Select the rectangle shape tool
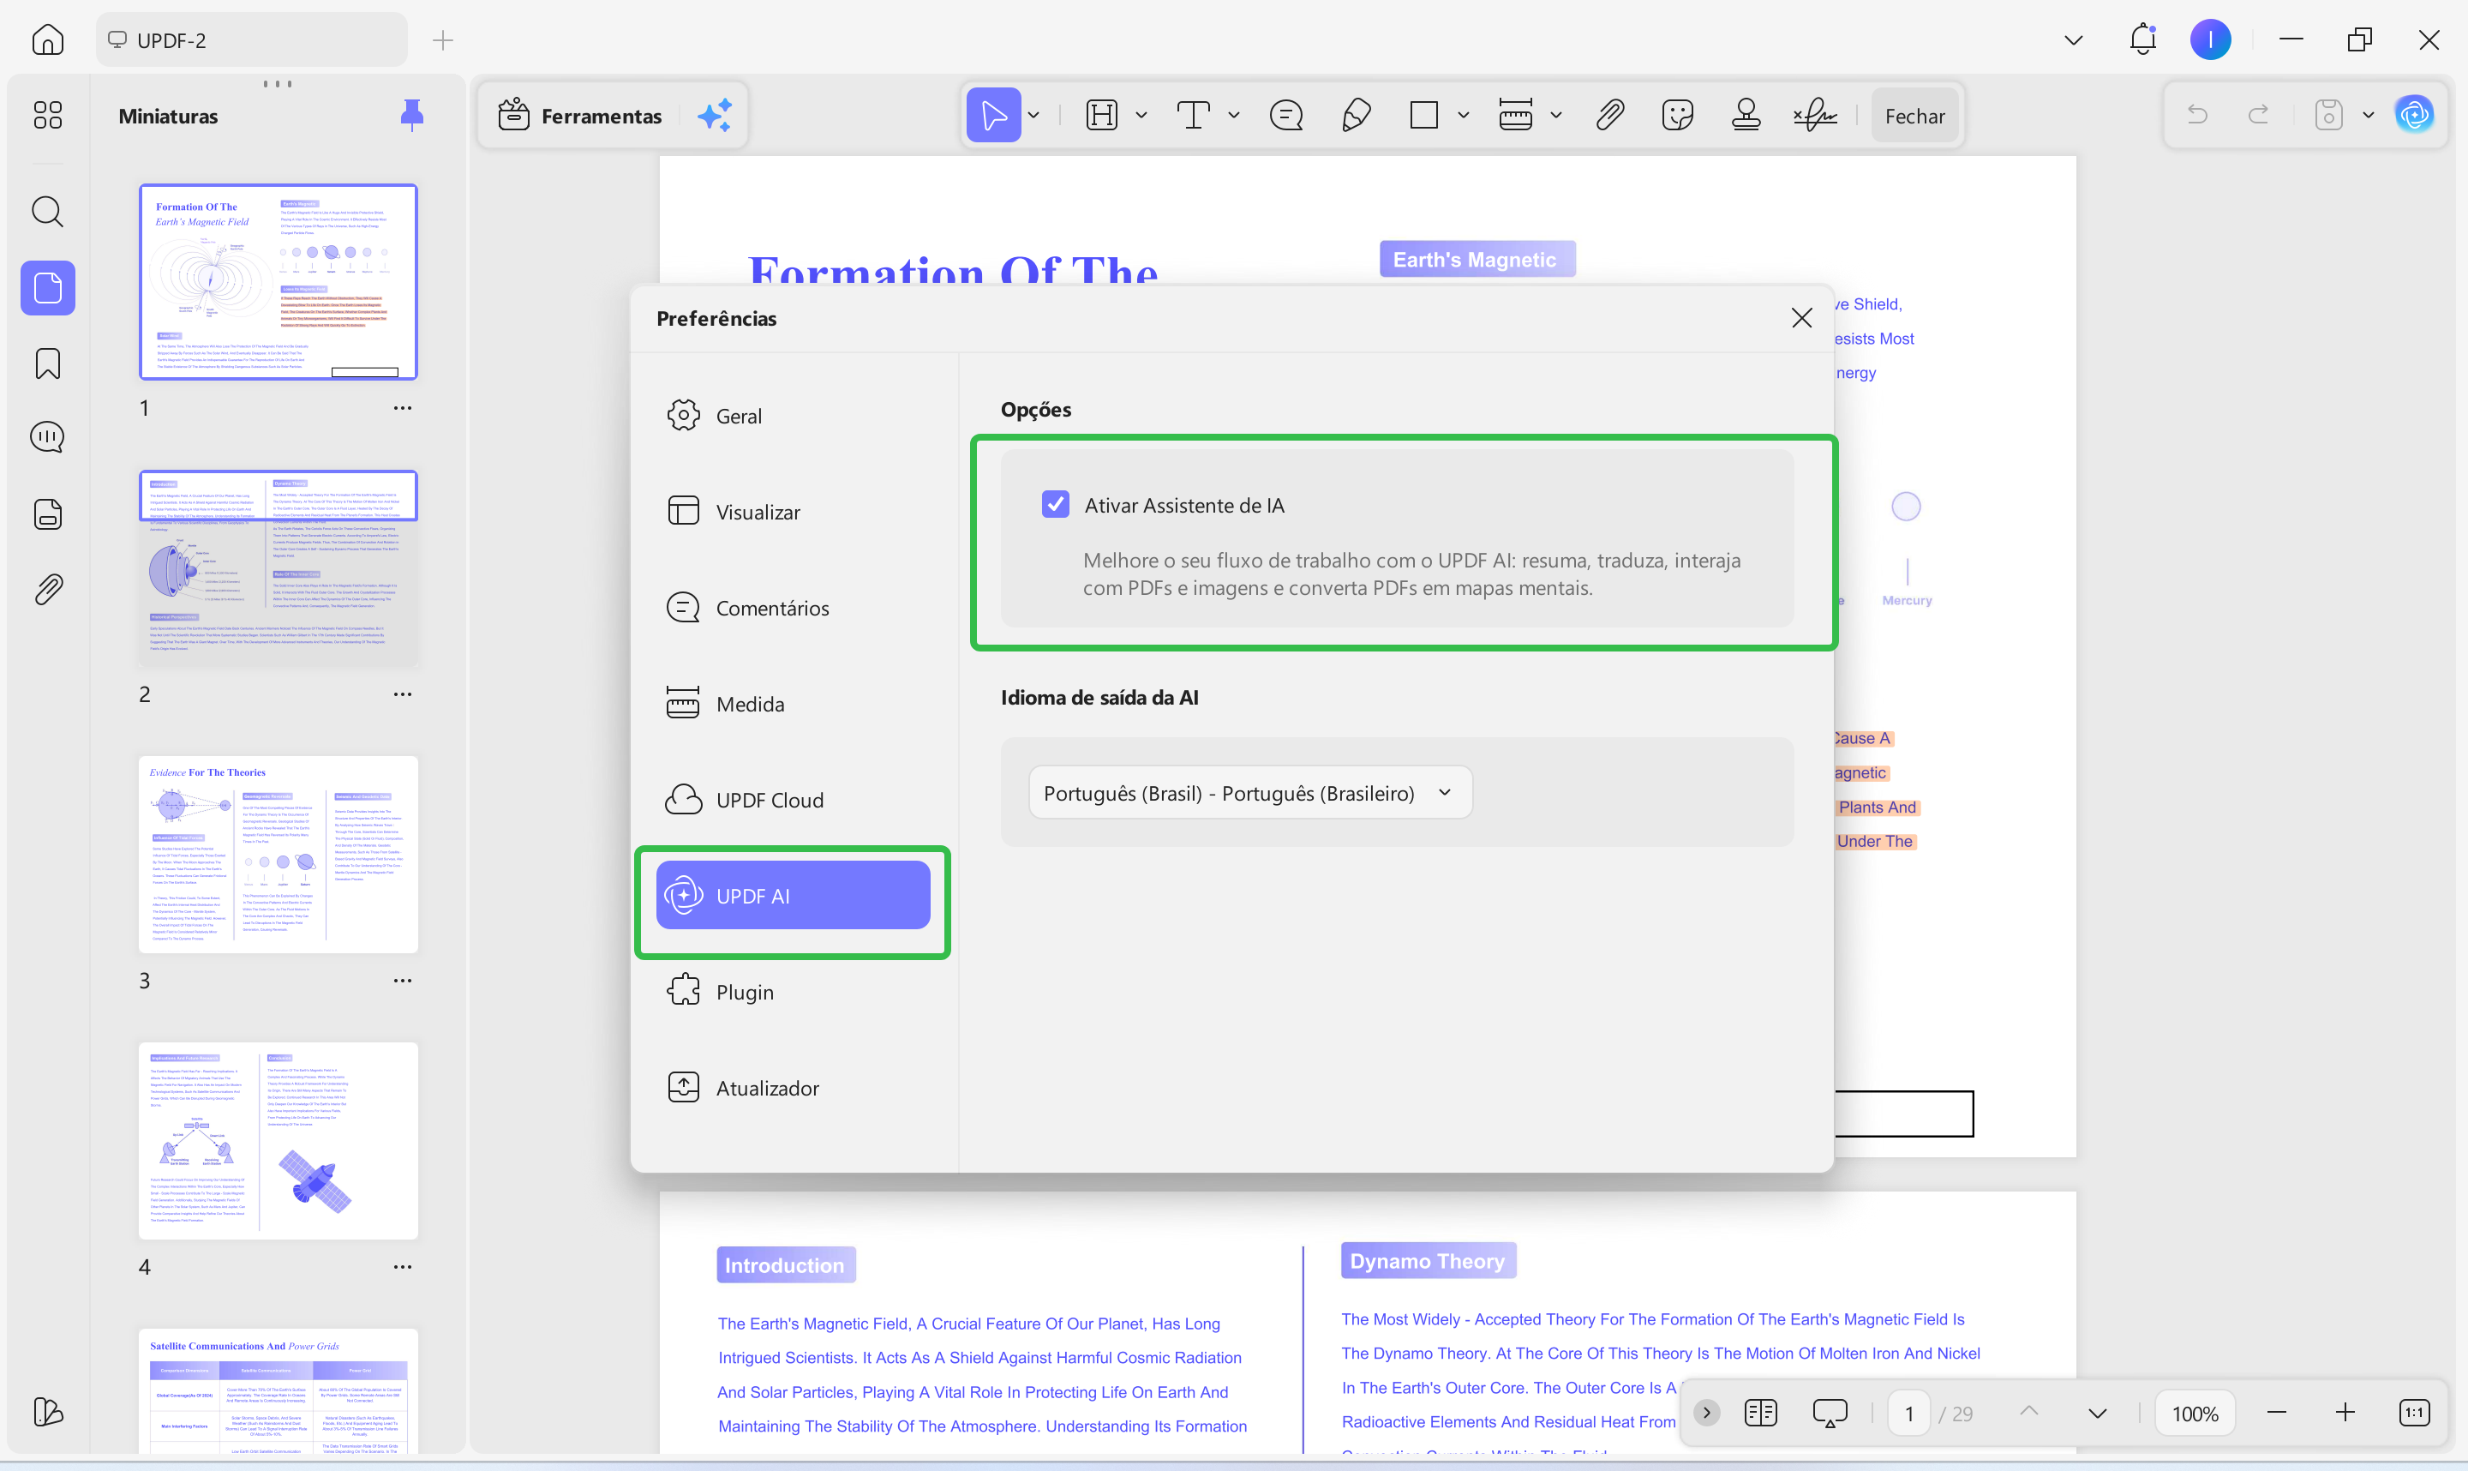This screenshot has width=2468, height=1471. (1423, 115)
